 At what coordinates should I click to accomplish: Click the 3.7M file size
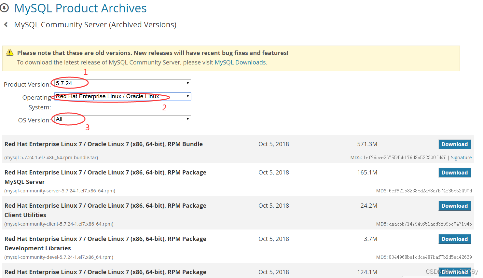pyautogui.click(x=371, y=239)
